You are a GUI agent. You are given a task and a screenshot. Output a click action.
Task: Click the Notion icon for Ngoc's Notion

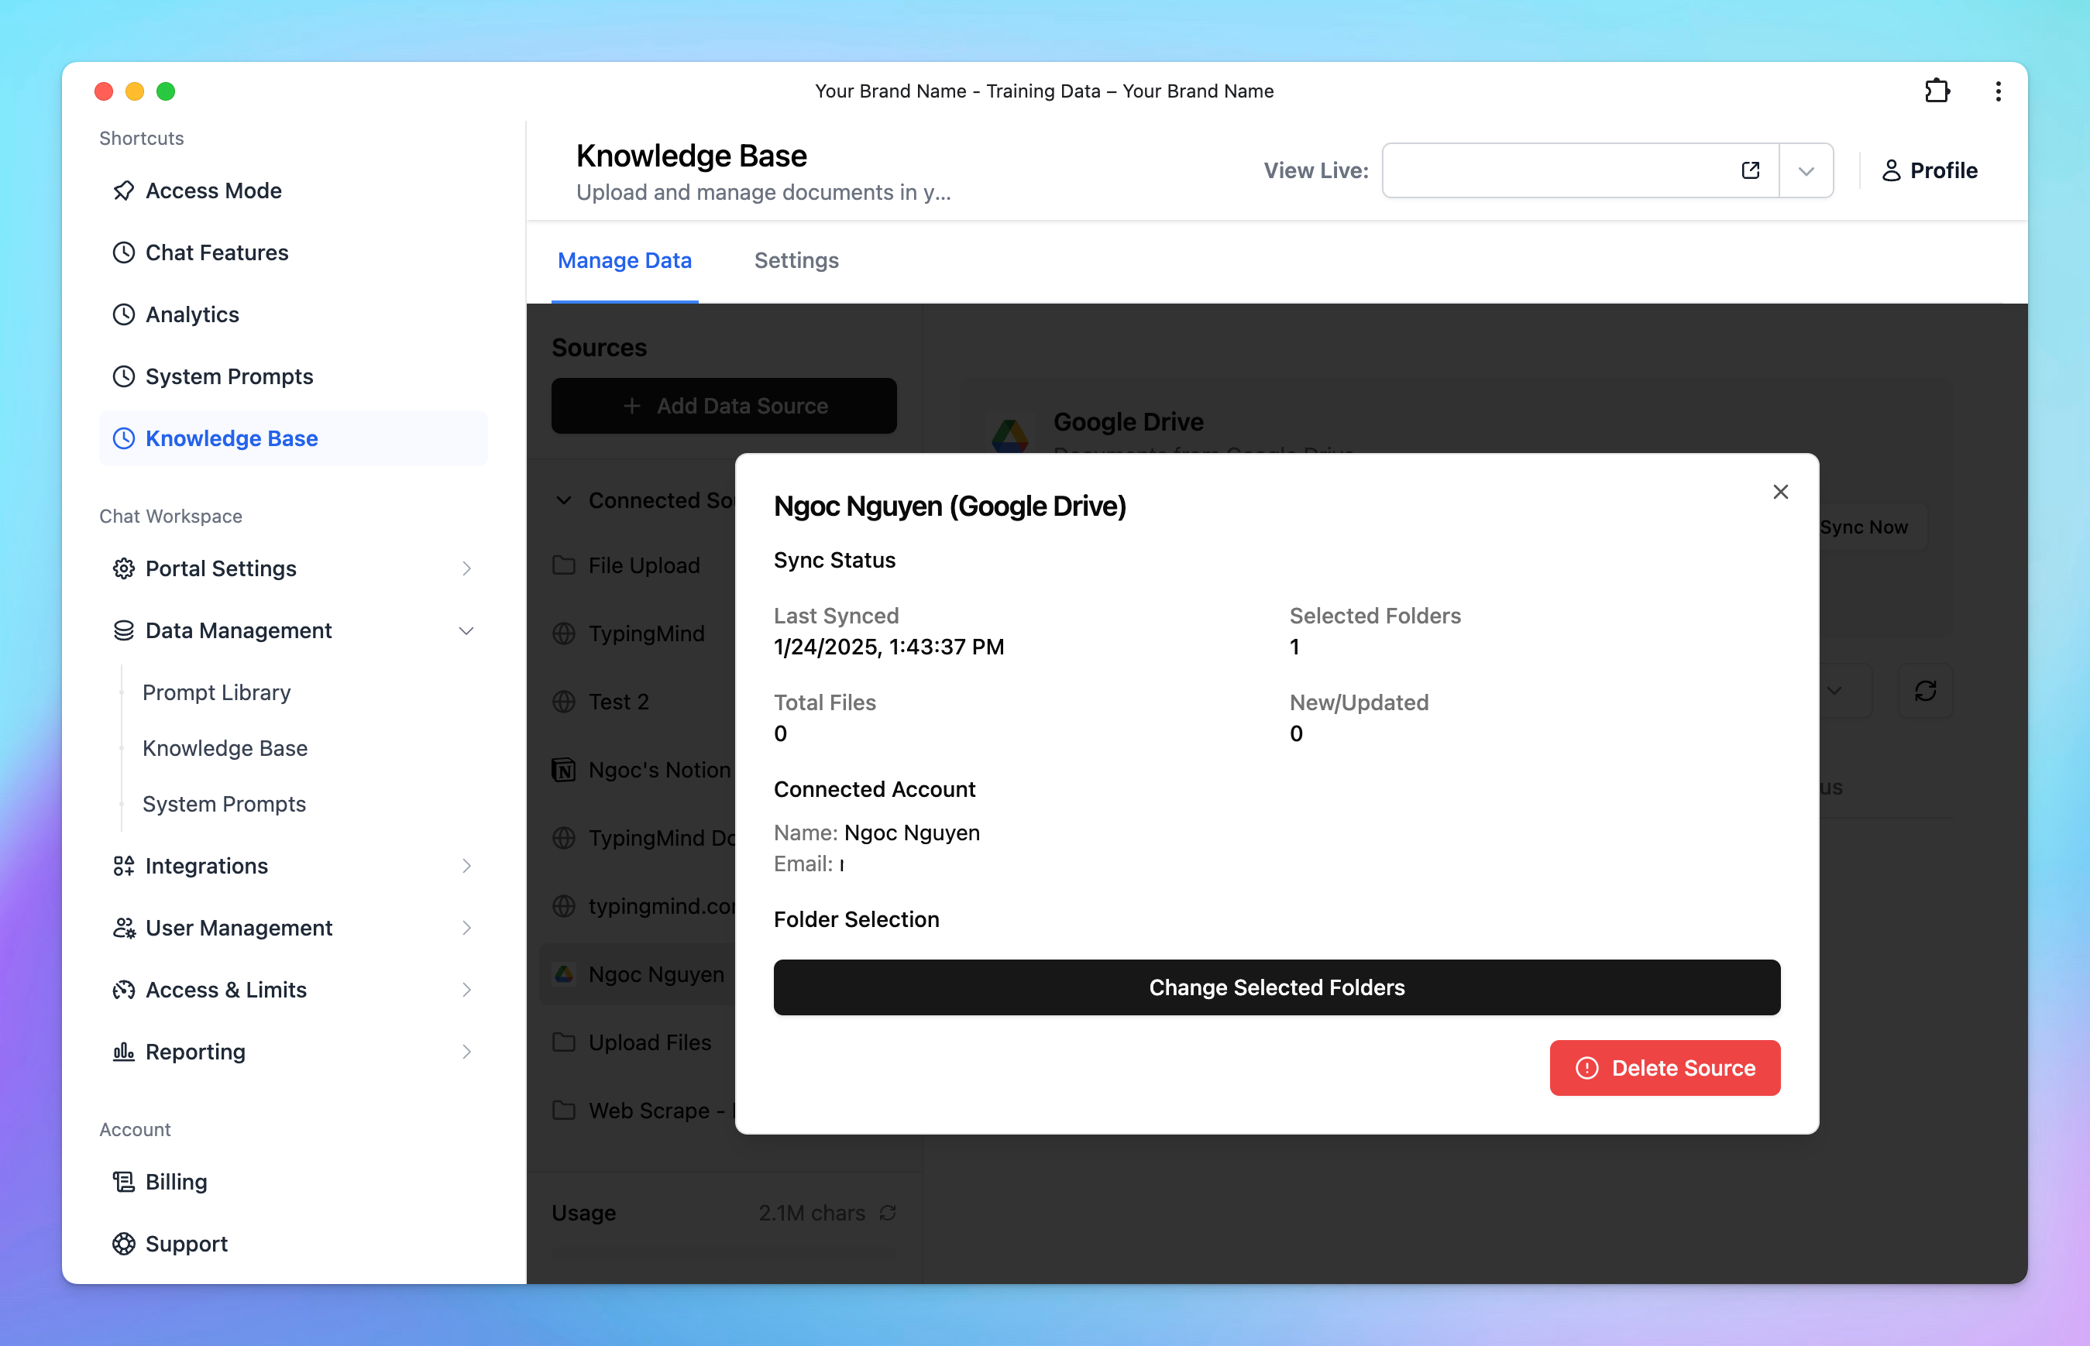[564, 770]
